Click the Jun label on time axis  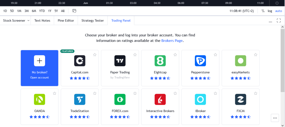click(85, 3)
